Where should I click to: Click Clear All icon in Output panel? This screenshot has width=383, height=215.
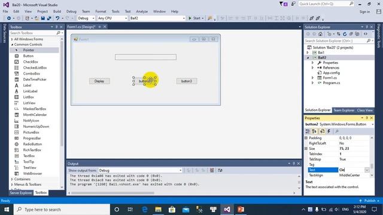coord(212,170)
